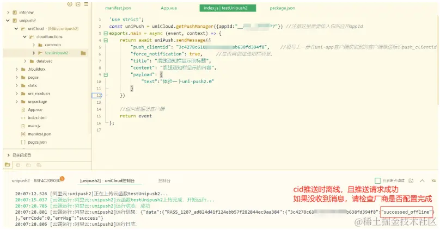Click the uniCloud cloud folder icon

[23, 29]
